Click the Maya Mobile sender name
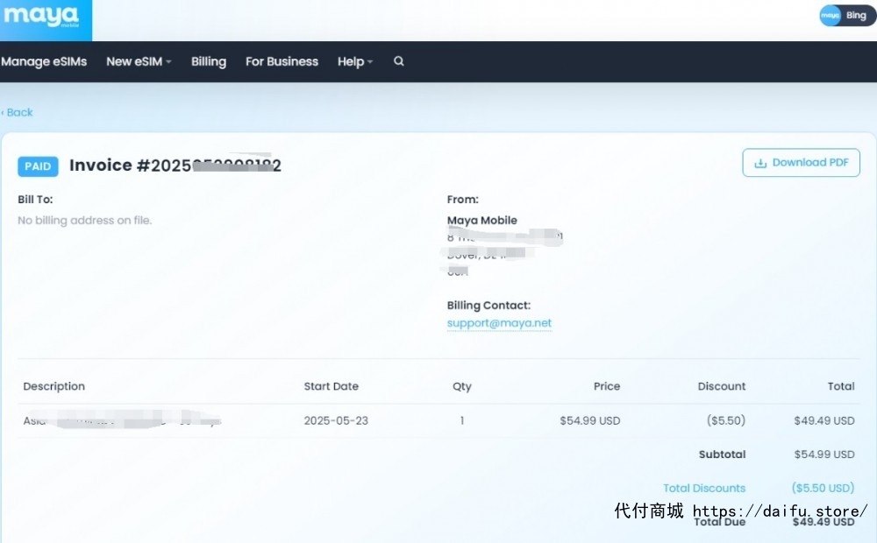This screenshot has height=543, width=877. 482,220
